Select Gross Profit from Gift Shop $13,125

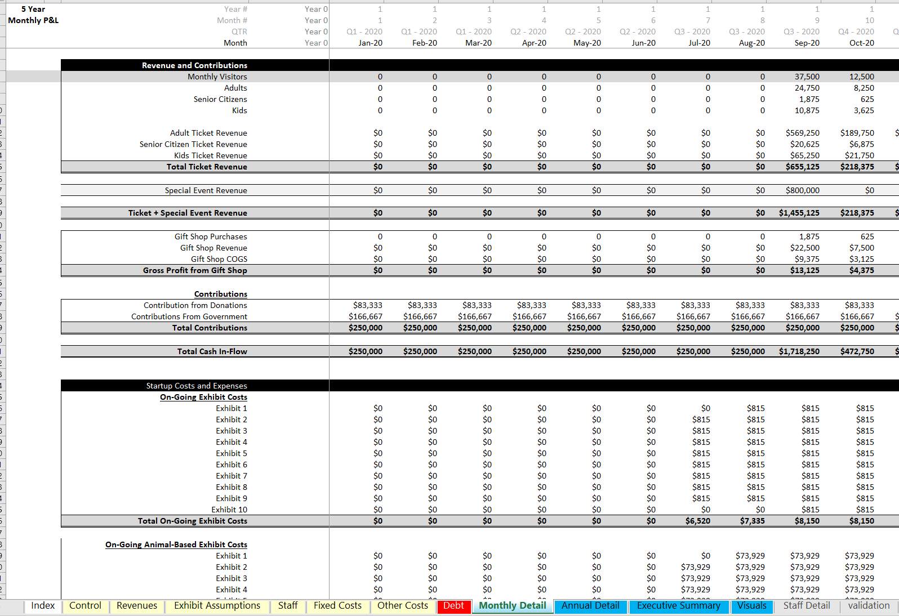[805, 270]
